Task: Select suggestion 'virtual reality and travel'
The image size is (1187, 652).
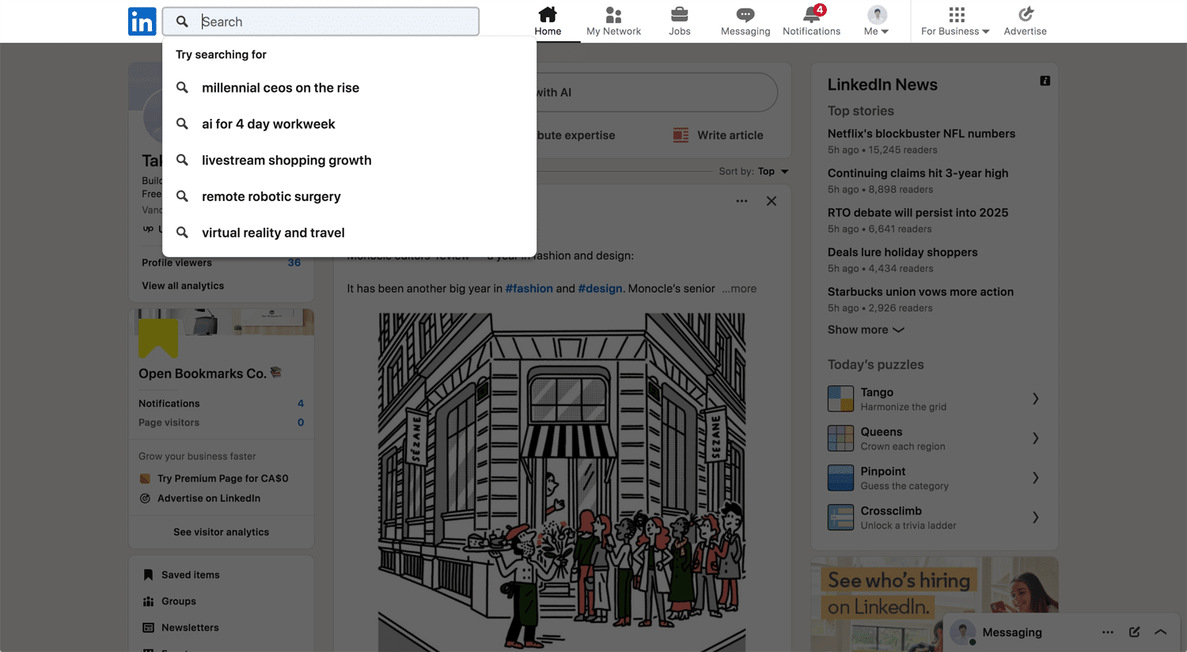Action: pos(349,233)
